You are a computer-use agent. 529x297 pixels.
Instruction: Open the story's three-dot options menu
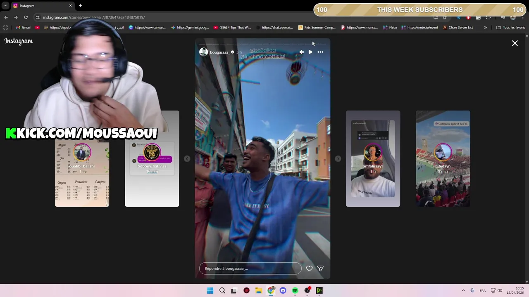pyautogui.click(x=320, y=52)
